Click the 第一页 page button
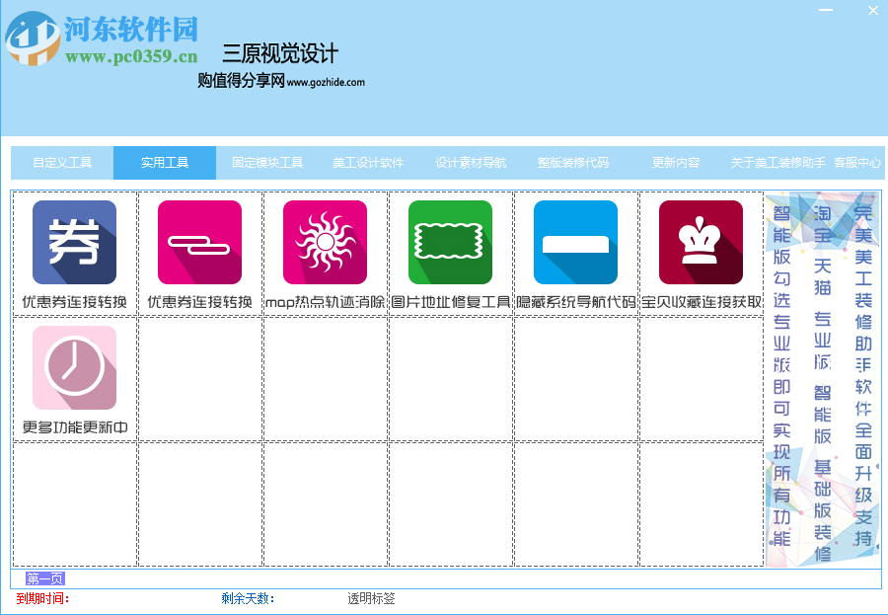 45,578
